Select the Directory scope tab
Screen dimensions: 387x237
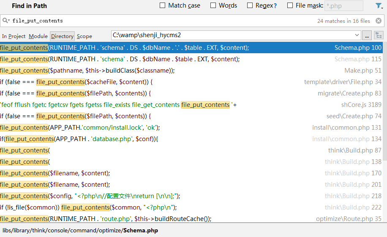pos(62,36)
